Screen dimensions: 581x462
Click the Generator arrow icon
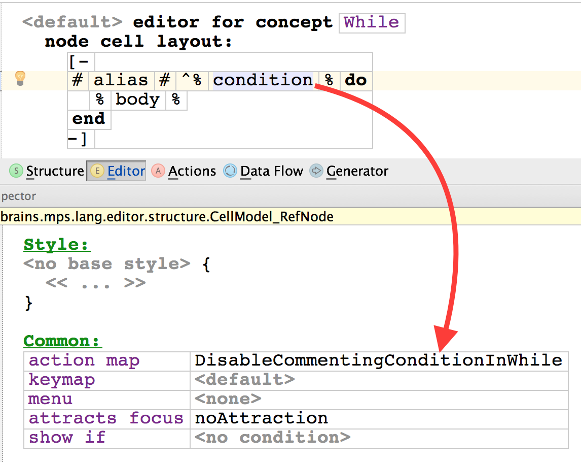316,171
